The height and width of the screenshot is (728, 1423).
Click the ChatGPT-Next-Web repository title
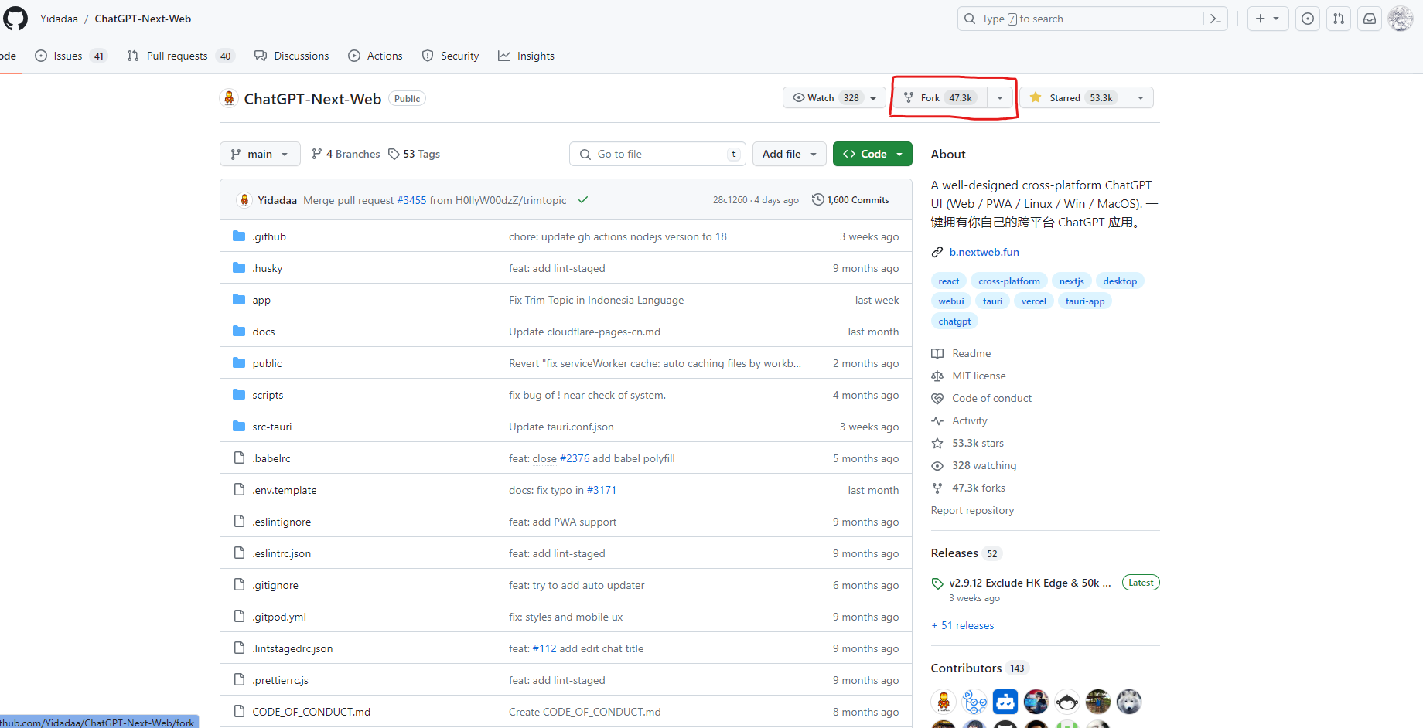tap(312, 99)
